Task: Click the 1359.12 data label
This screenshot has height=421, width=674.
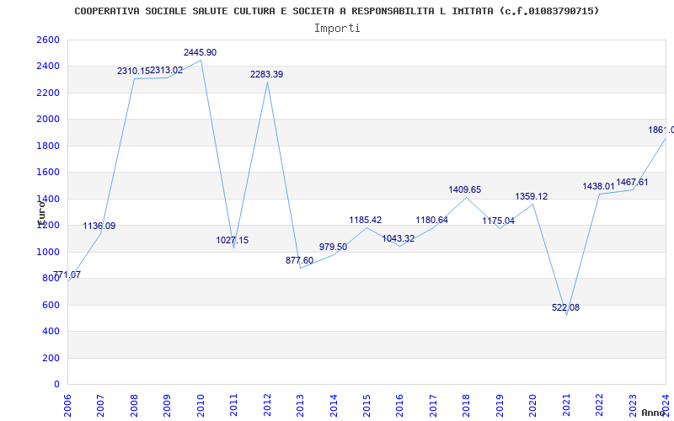Action: [x=532, y=196]
